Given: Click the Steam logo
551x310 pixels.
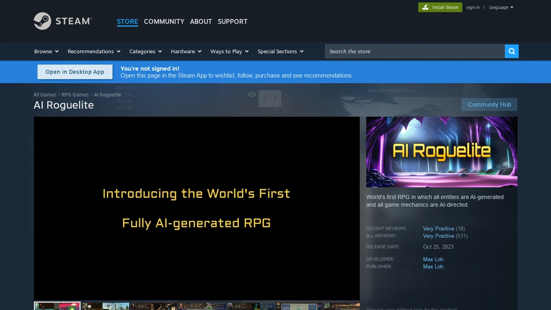Looking at the screenshot, I should (63, 21).
